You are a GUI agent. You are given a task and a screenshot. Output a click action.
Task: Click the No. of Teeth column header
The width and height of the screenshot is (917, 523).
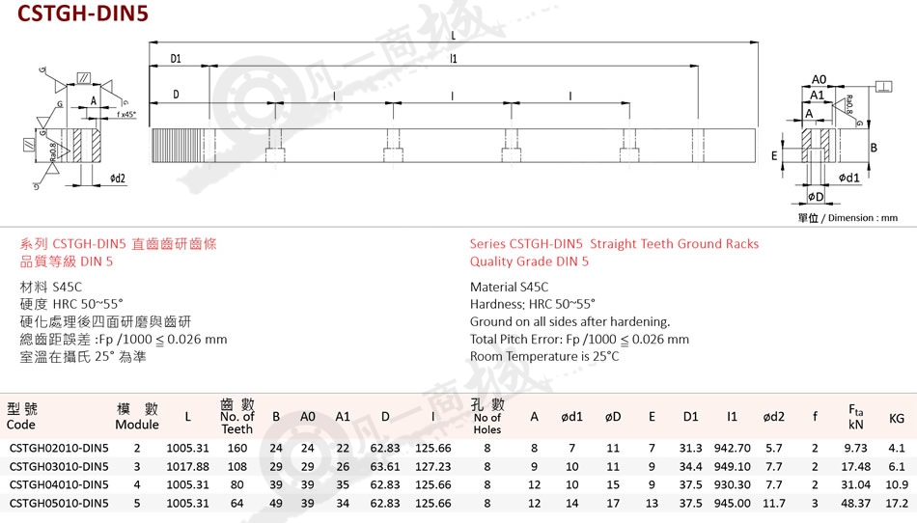point(236,417)
